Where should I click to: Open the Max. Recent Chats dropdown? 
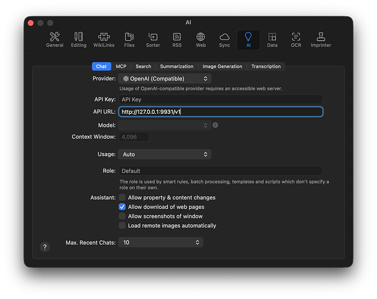(160, 243)
